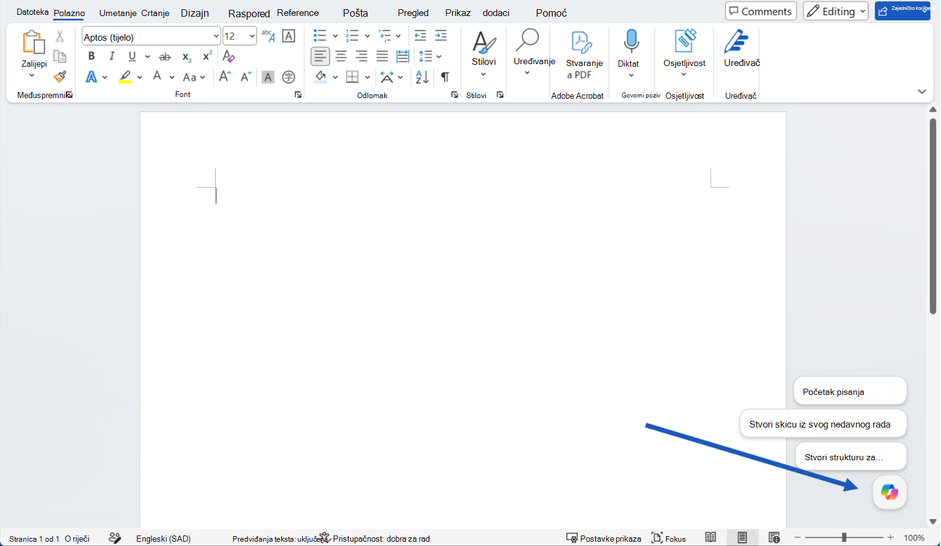Viewport: 941px width, 546px height.
Task: Decrease paragraph indent
Action: 420,35
